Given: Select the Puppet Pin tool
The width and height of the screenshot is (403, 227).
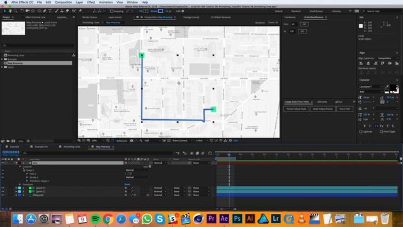Looking at the screenshot, I should click(x=80, y=11).
